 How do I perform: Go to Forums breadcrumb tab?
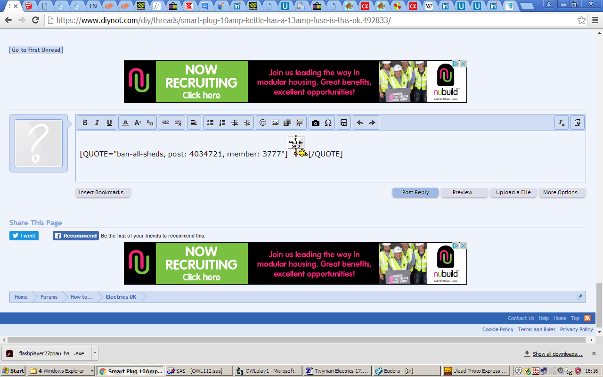point(49,297)
